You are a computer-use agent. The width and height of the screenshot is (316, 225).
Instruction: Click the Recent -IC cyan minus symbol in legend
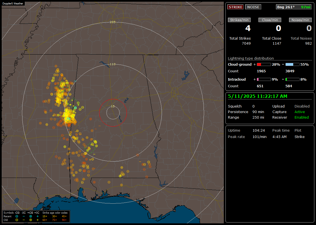coord(24,216)
